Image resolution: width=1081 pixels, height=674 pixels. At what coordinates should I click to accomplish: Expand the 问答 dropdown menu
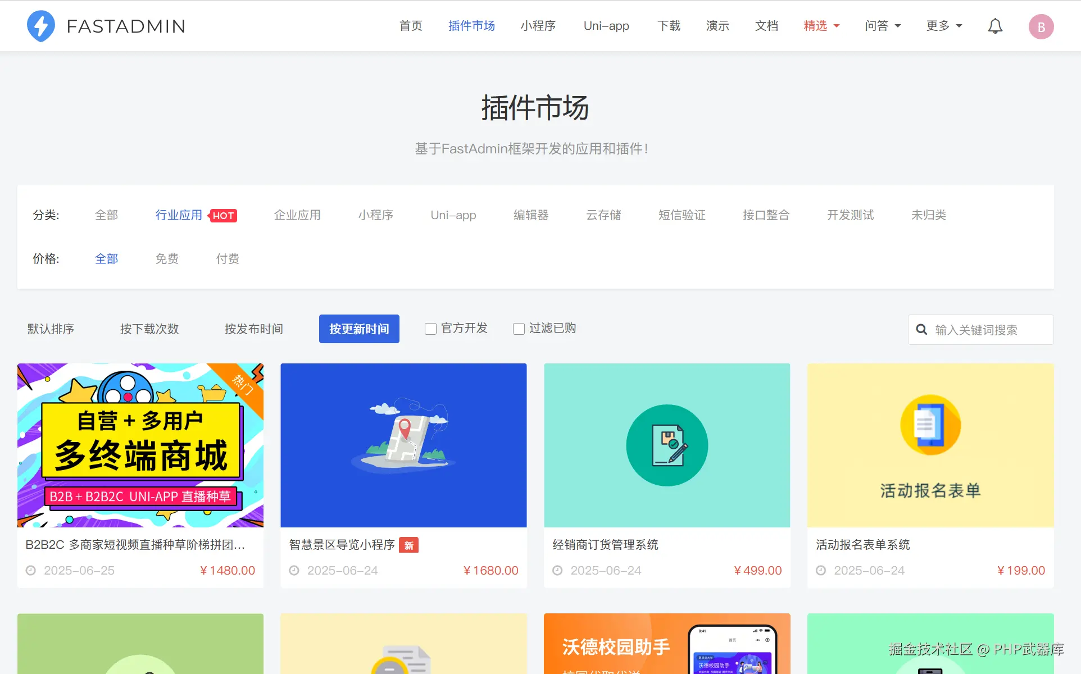883,26
